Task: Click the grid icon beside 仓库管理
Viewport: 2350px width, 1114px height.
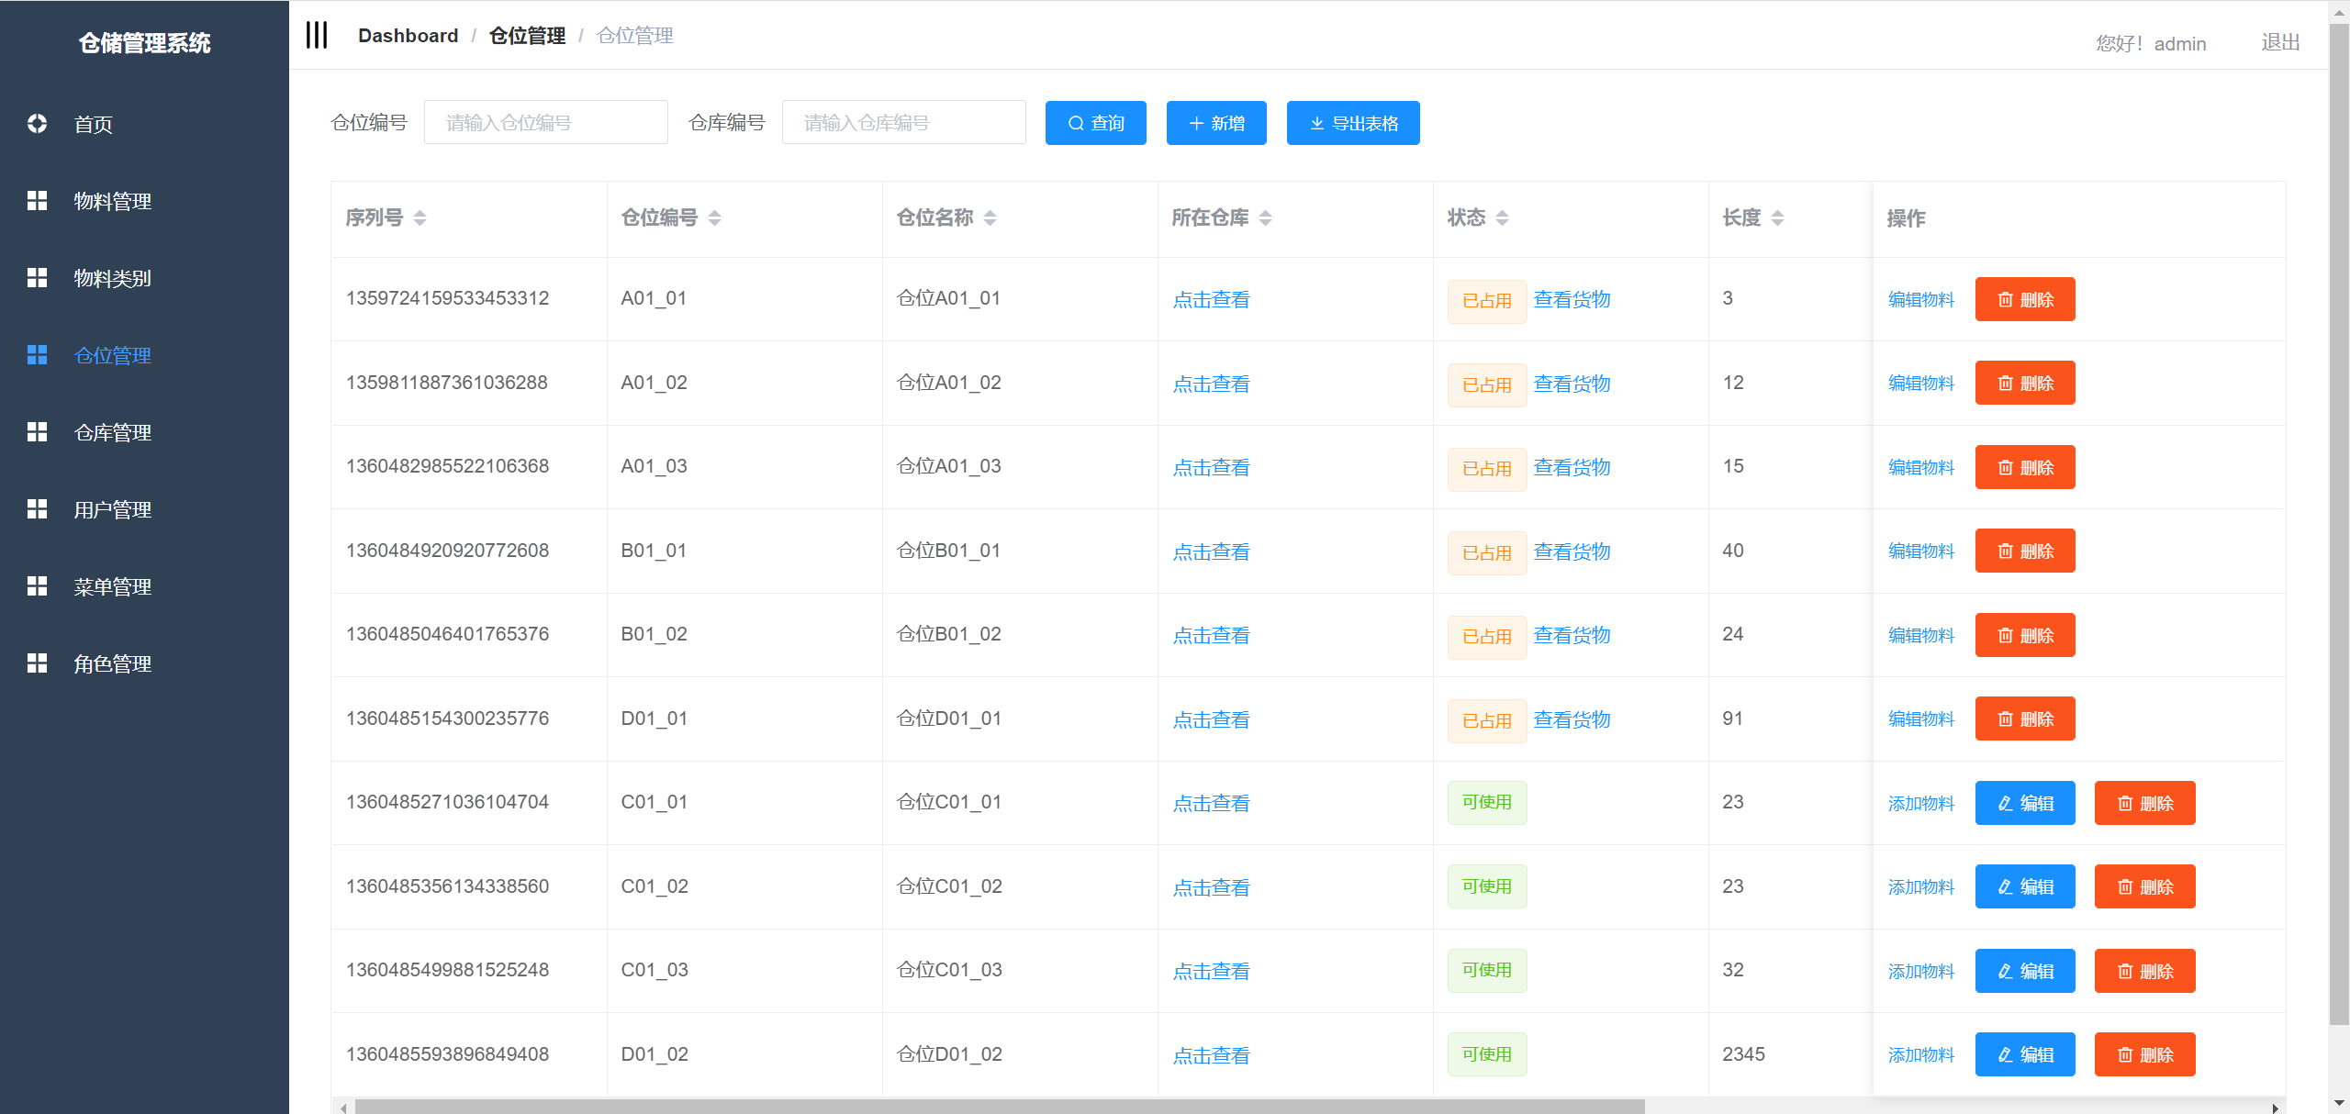Action: click(37, 431)
